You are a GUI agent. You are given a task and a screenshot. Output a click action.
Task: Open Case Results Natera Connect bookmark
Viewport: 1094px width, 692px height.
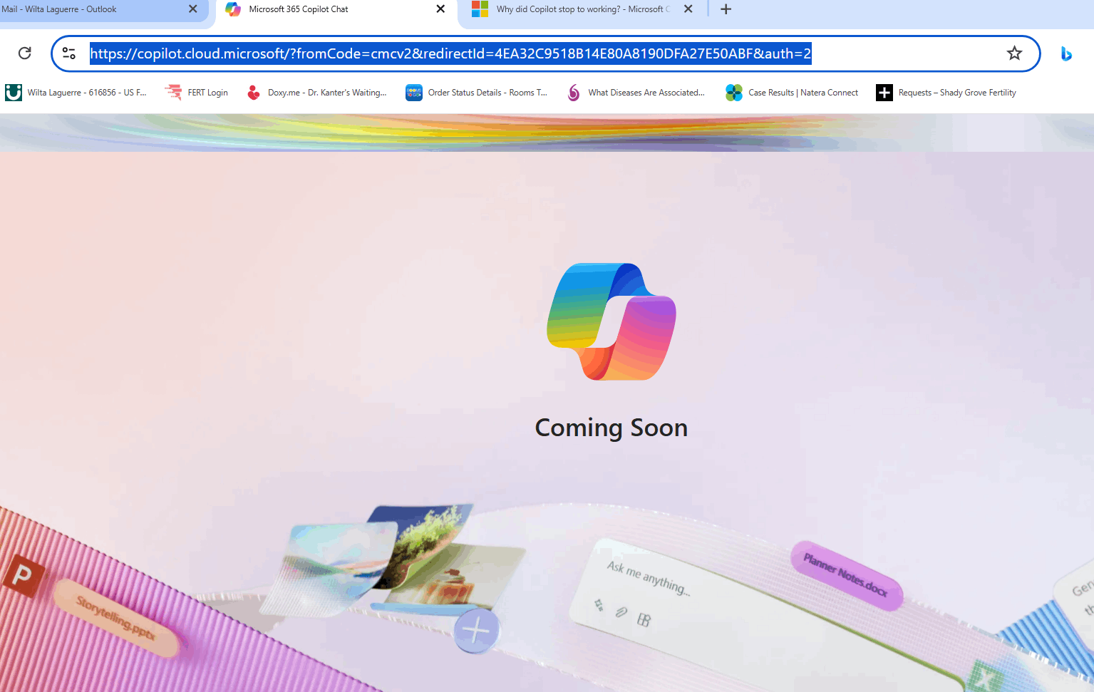pos(792,93)
